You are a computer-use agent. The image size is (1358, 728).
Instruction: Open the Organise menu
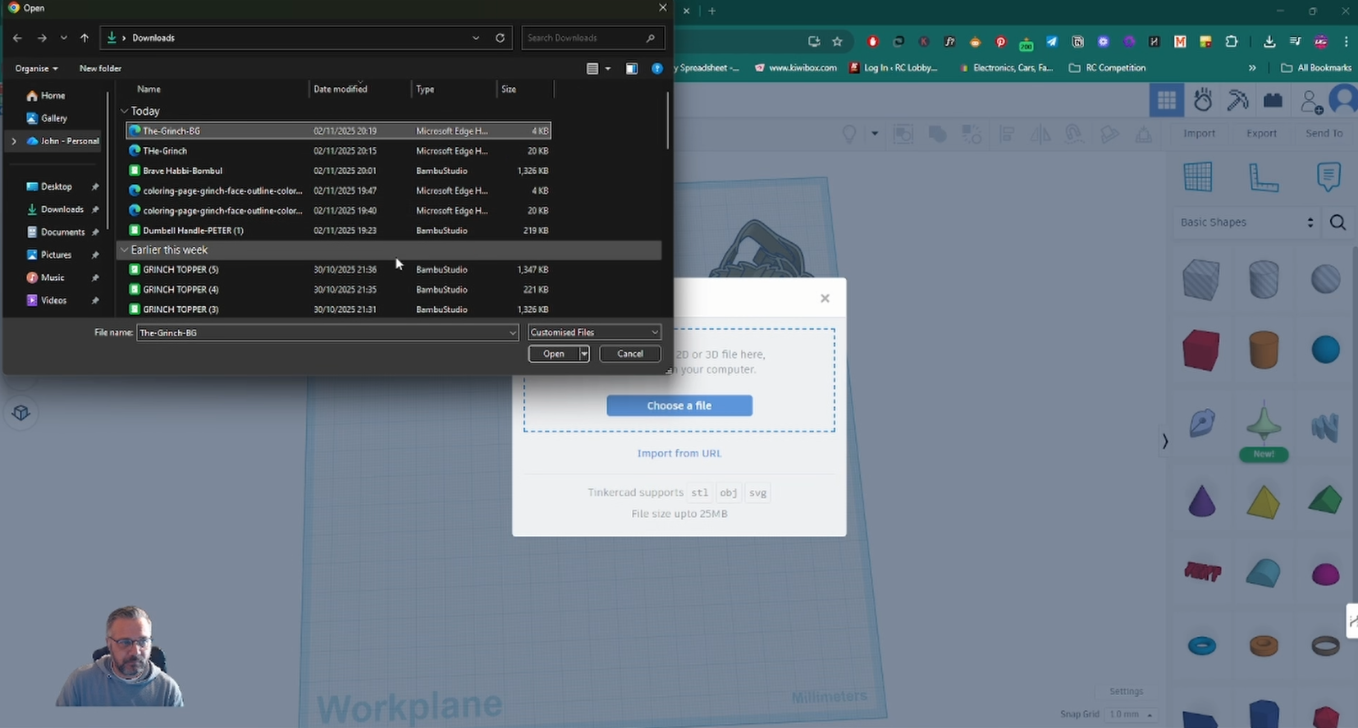point(36,69)
